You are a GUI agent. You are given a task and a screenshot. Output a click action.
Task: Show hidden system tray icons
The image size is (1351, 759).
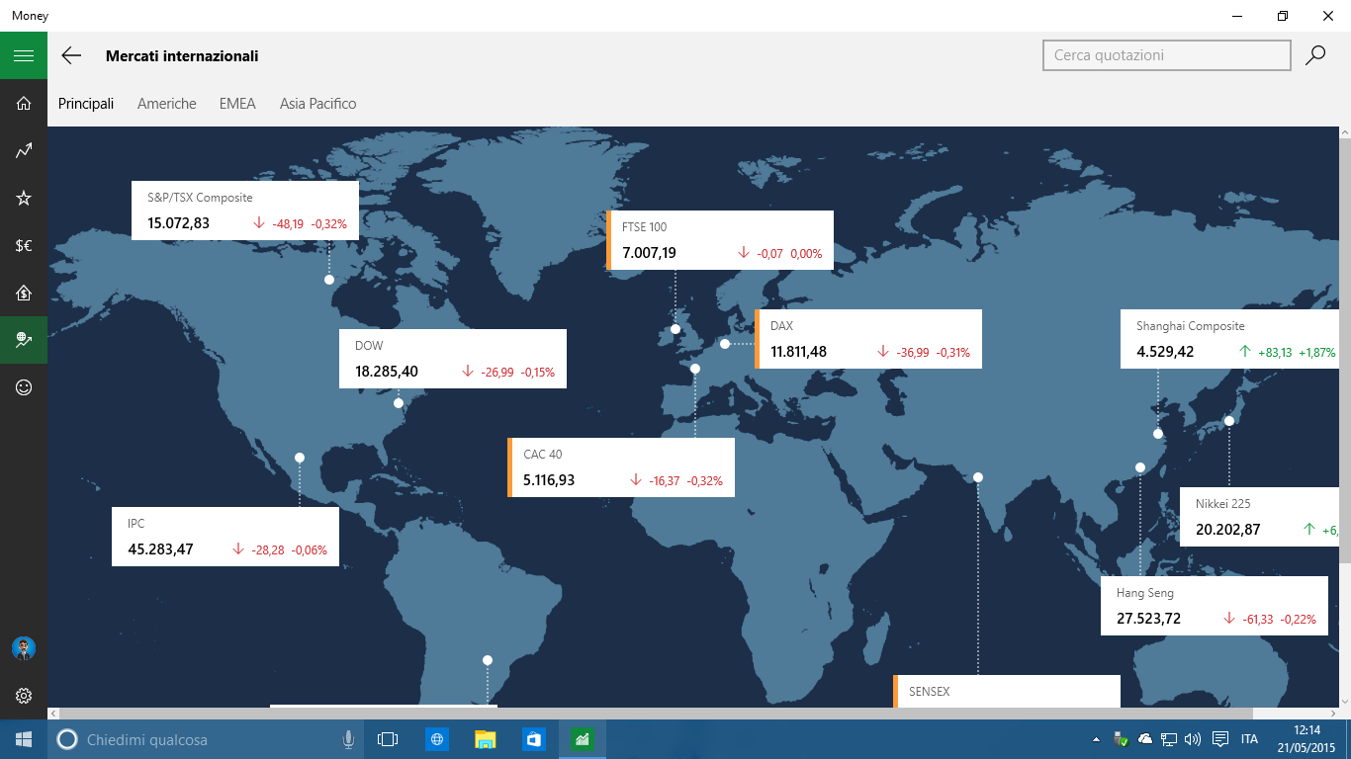tap(1095, 739)
